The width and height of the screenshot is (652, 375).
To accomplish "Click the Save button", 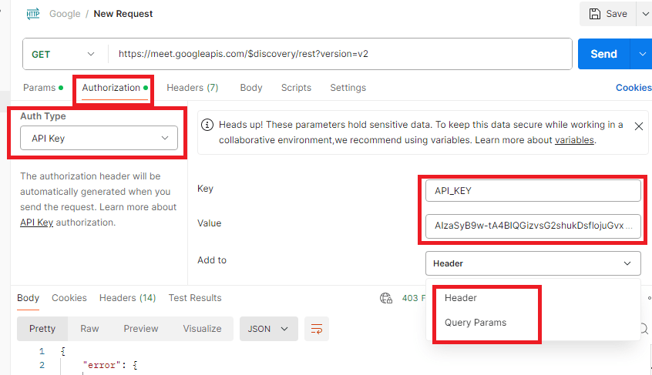I will 608,14.
